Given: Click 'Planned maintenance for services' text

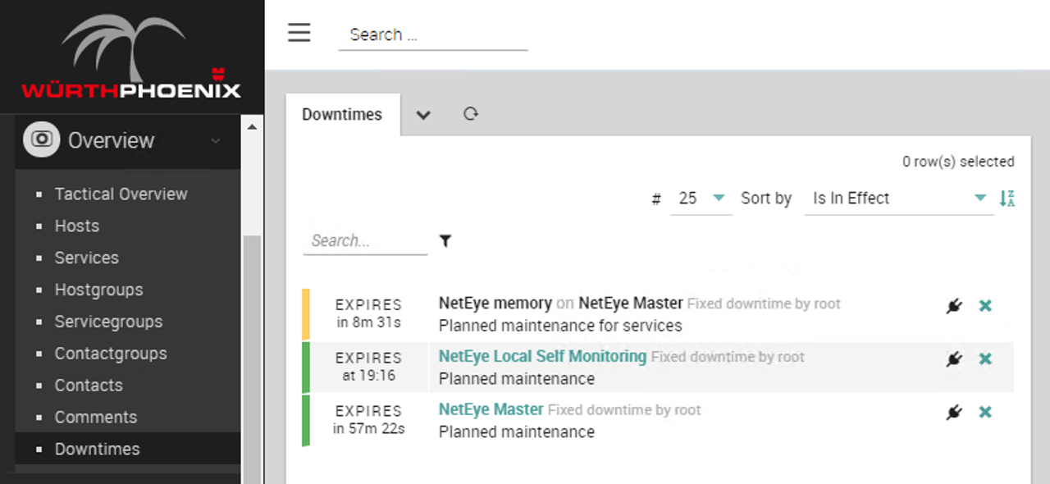Looking at the screenshot, I should [560, 326].
